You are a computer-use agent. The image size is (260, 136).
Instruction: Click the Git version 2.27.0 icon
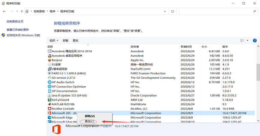[x=49, y=78]
